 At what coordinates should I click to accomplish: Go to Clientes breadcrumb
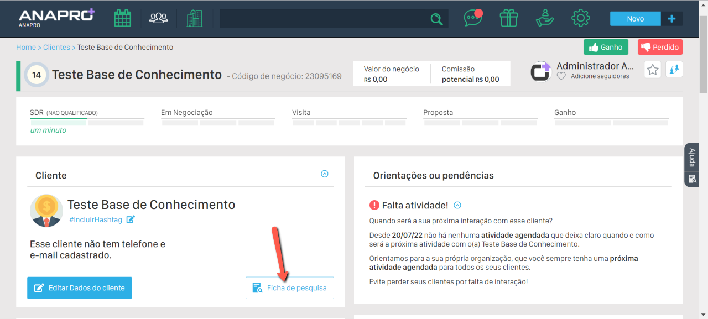56,48
